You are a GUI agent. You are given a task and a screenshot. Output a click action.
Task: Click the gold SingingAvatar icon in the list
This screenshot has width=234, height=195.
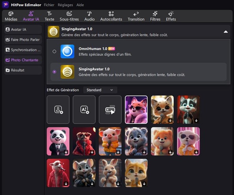point(67,72)
